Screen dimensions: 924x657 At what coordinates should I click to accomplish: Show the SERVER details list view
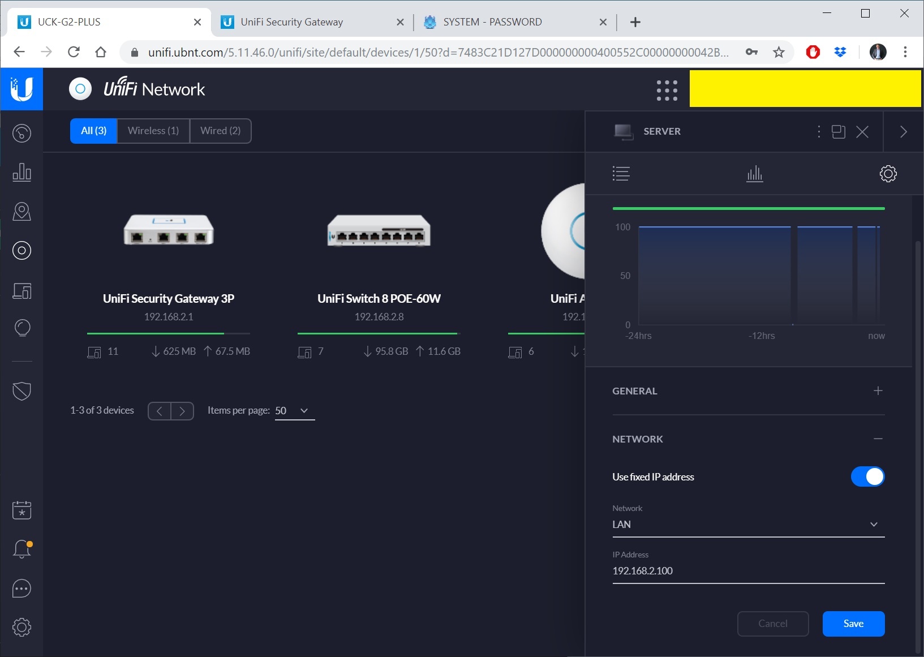point(621,174)
